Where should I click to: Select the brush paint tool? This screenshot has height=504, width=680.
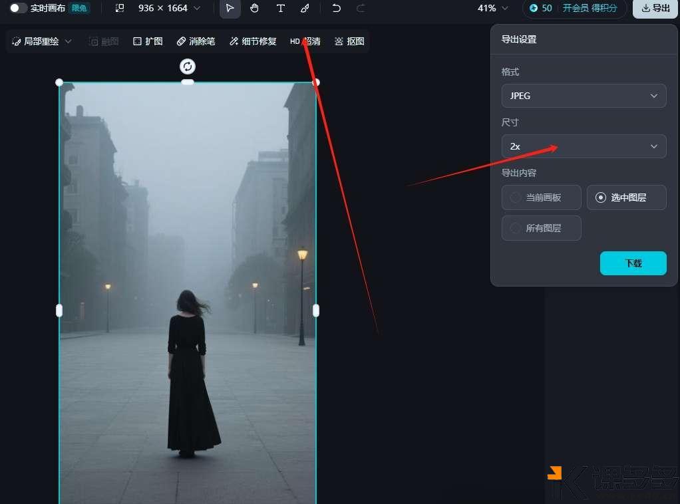(305, 8)
